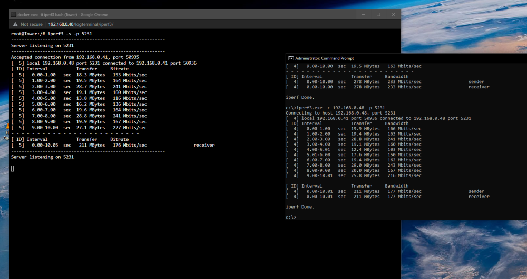Screen dimensions: 527x279
Task: Click the command 'iperf3 -s -p 5231' in Chrome terminal
Action: [x=70, y=34]
